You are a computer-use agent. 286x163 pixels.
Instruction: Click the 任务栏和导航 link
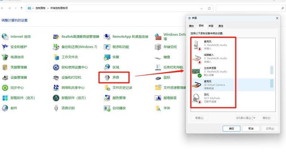[x=173, y=67]
